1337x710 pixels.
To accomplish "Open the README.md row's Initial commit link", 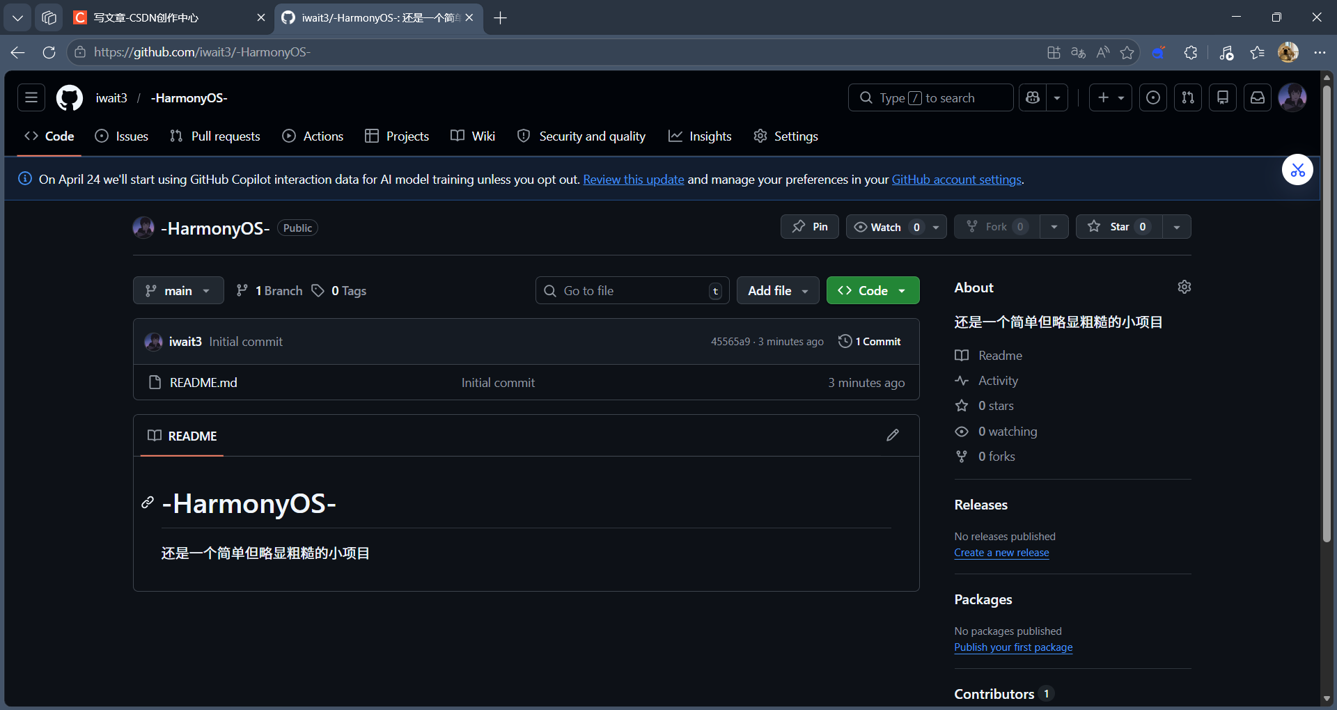I will pyautogui.click(x=498, y=383).
